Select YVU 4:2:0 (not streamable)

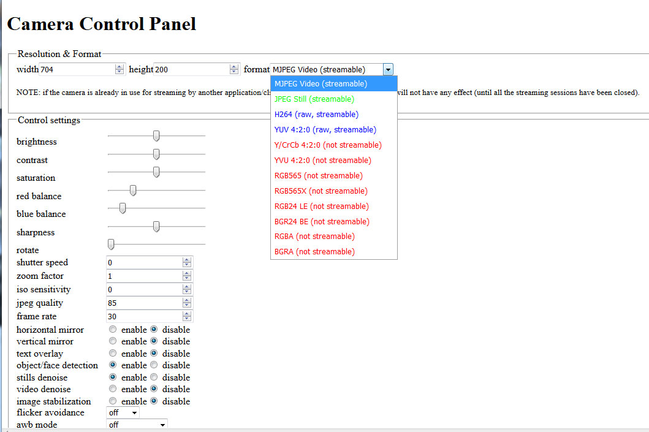[333, 160]
